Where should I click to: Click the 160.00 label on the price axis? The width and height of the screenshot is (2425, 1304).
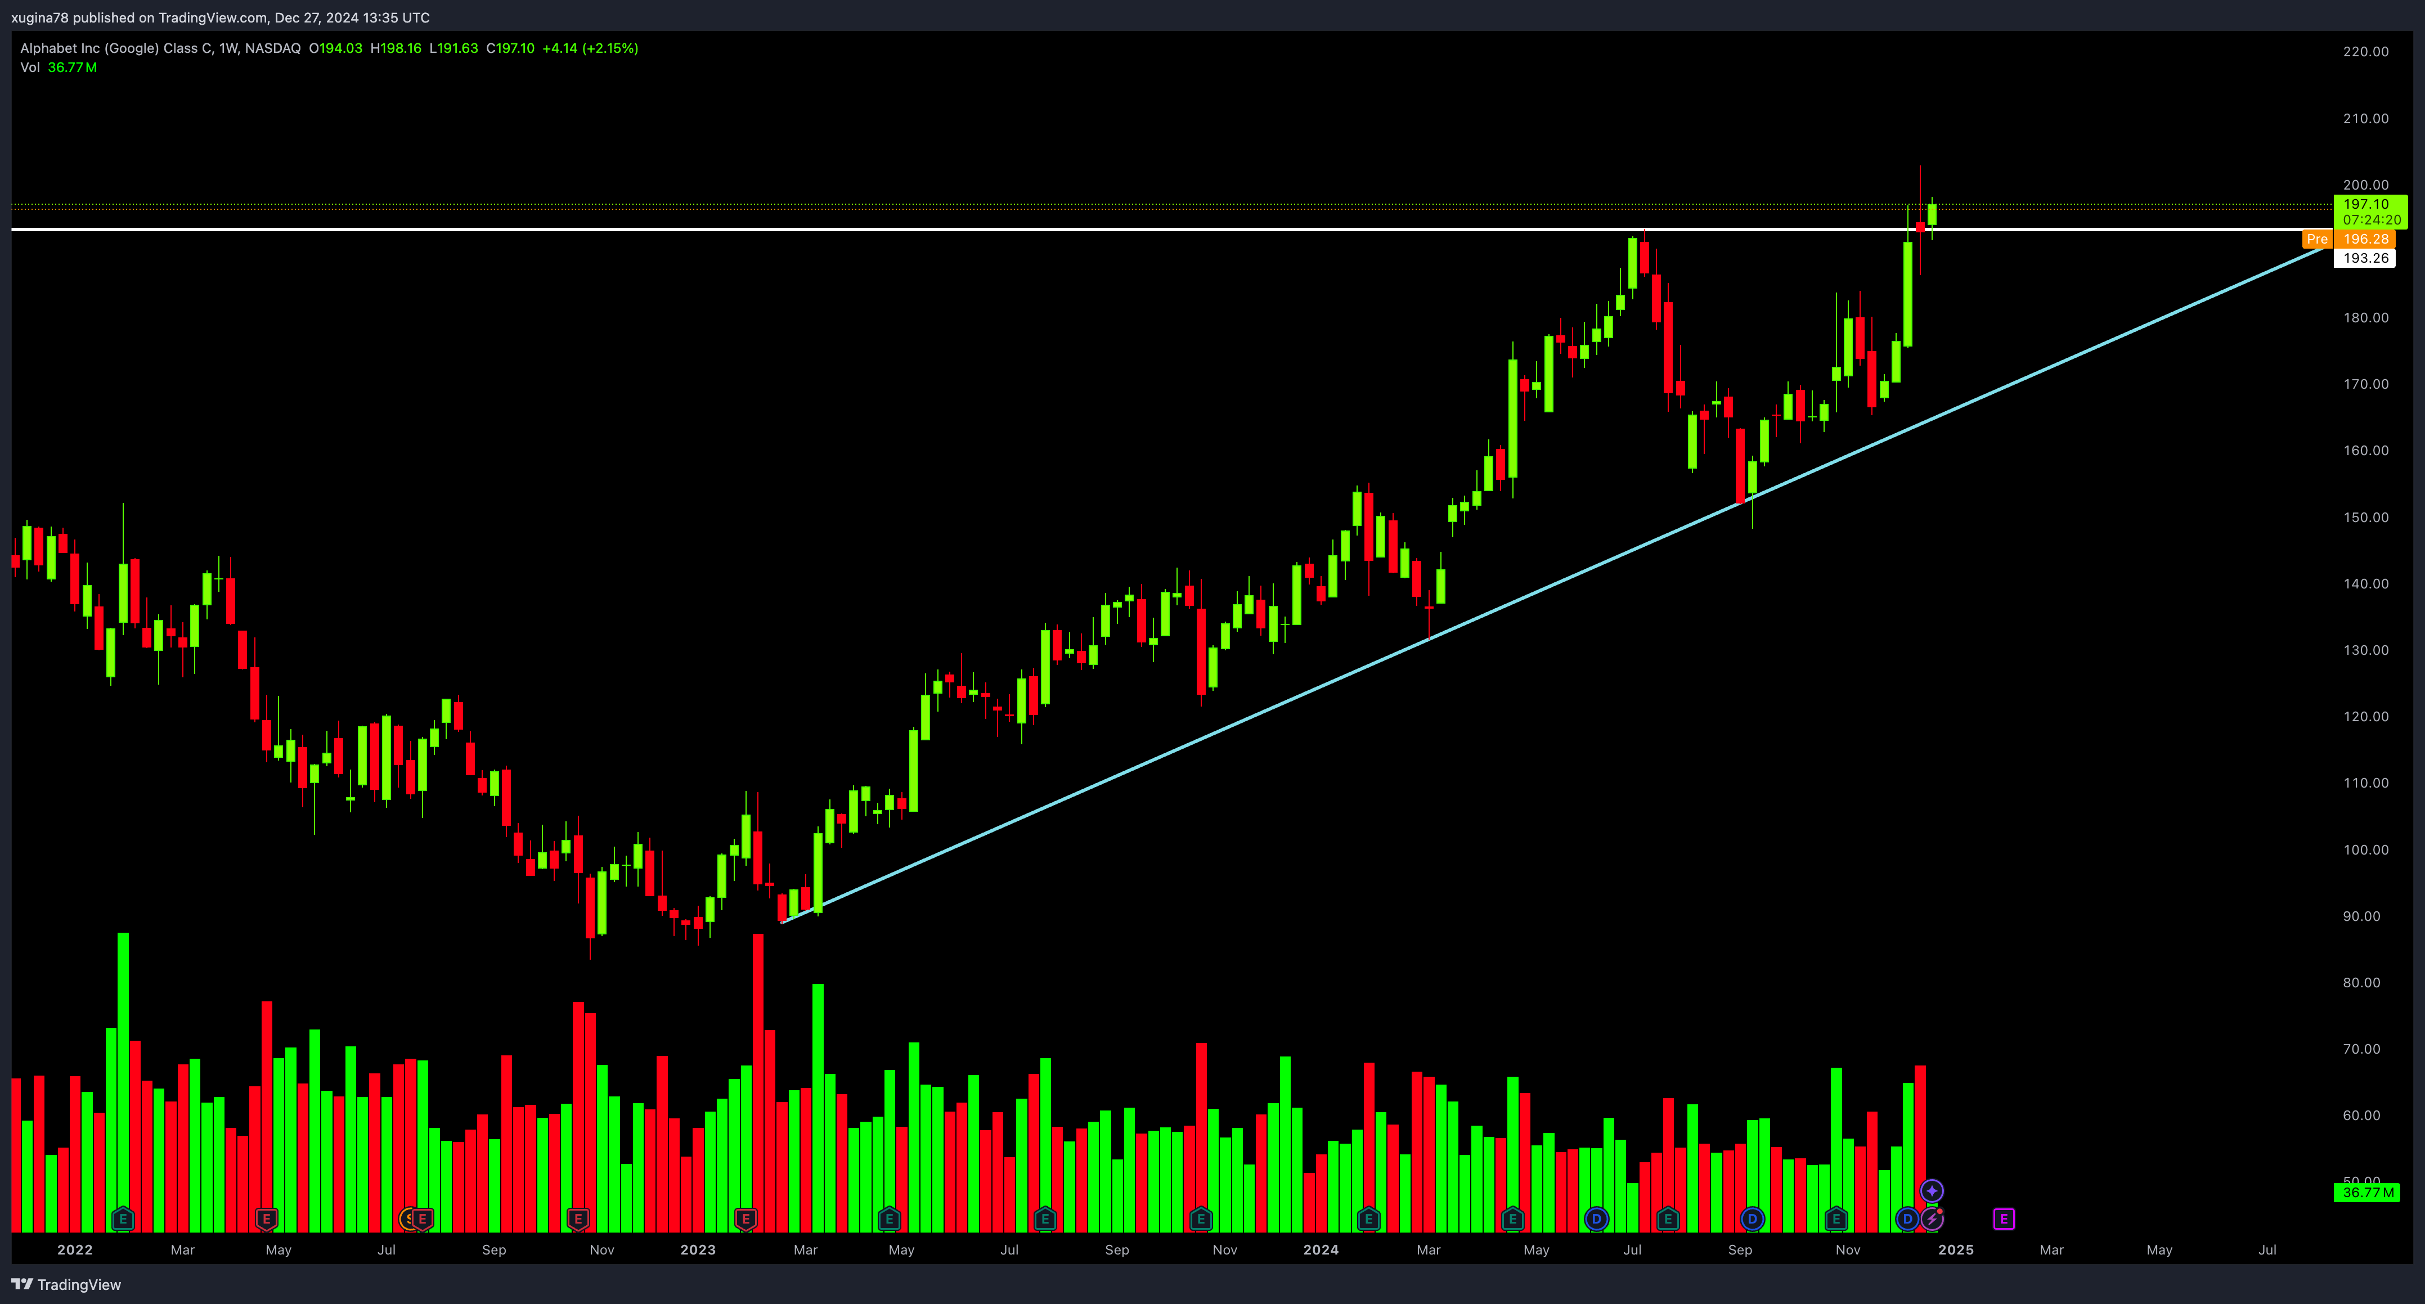(2366, 450)
